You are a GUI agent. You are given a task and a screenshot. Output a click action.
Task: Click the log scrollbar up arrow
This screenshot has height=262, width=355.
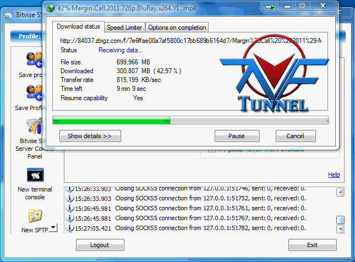tap(340, 192)
